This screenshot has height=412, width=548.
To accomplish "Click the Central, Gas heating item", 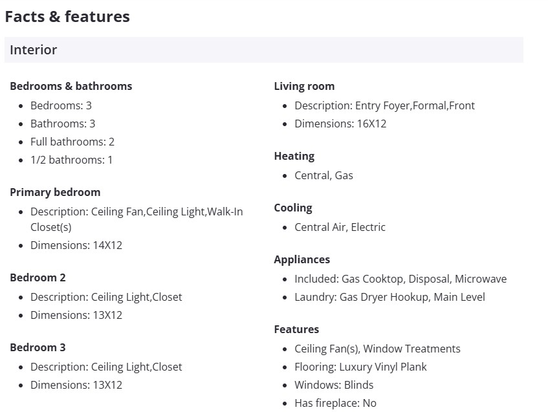I will pos(323,175).
